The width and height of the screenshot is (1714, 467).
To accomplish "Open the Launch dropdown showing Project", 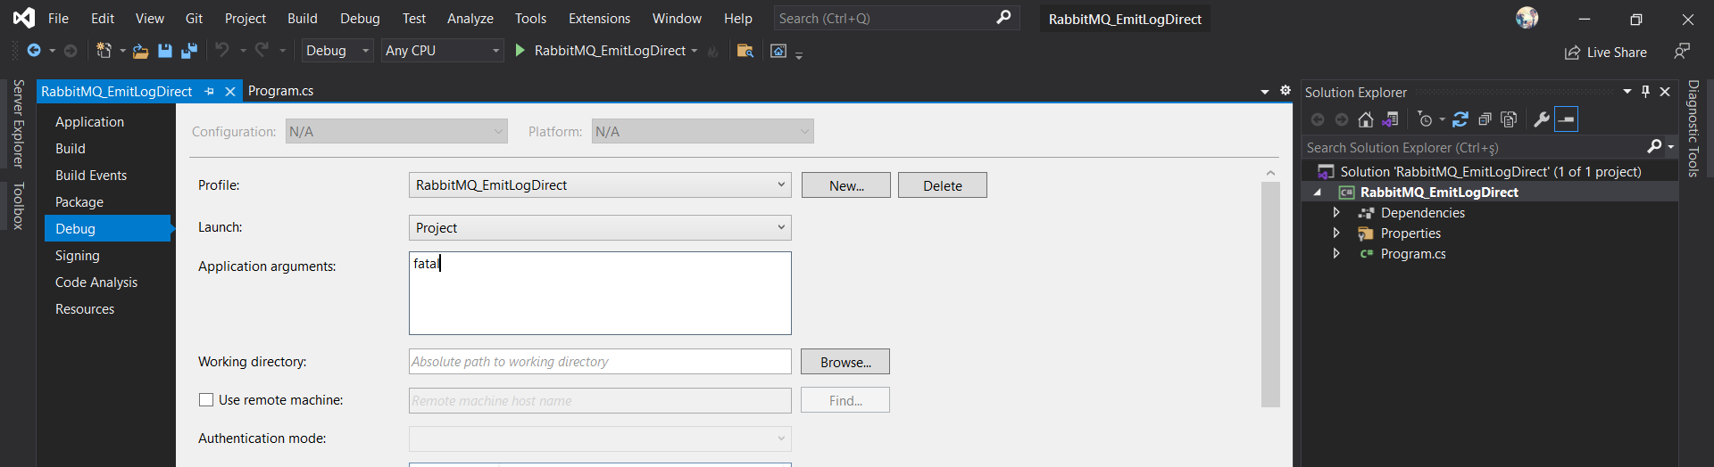I will 600,228.
